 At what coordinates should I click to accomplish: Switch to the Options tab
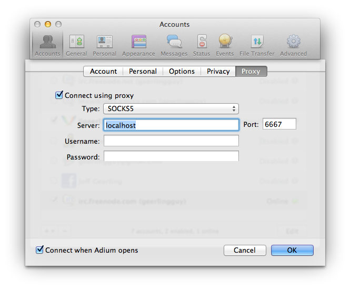pyautogui.click(x=182, y=71)
